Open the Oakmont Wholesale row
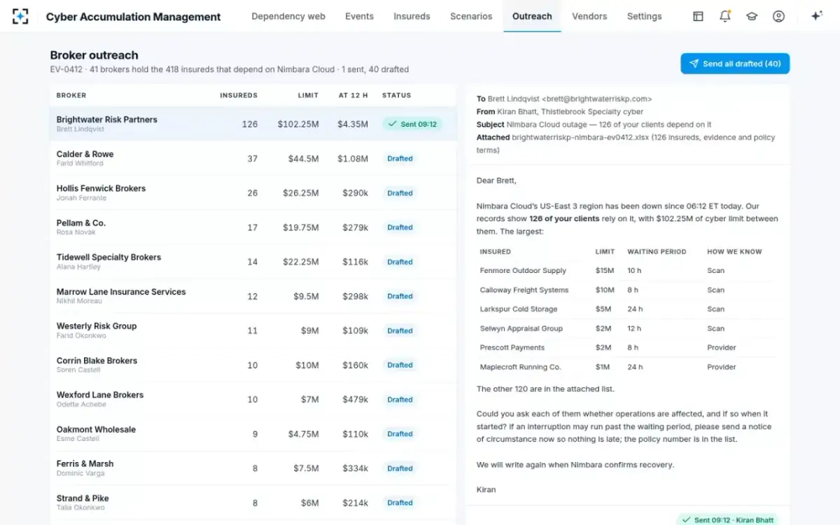 (x=253, y=434)
